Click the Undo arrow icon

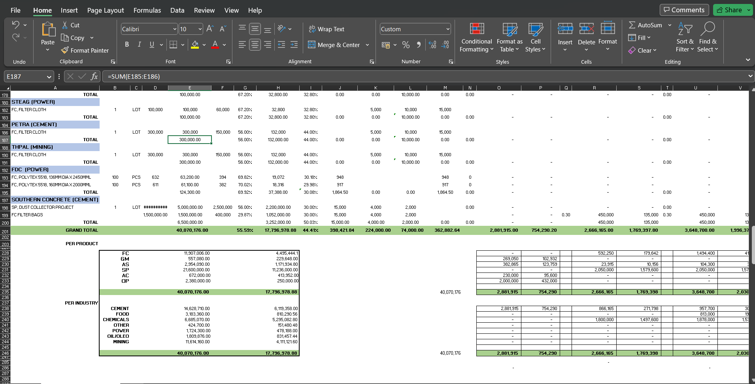(x=15, y=25)
